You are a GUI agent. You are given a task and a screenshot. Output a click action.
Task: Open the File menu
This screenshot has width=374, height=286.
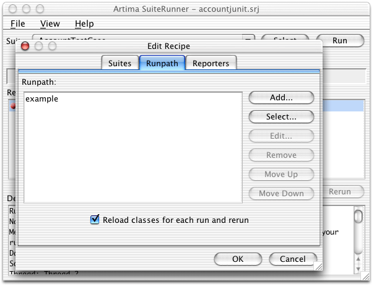tap(18, 24)
